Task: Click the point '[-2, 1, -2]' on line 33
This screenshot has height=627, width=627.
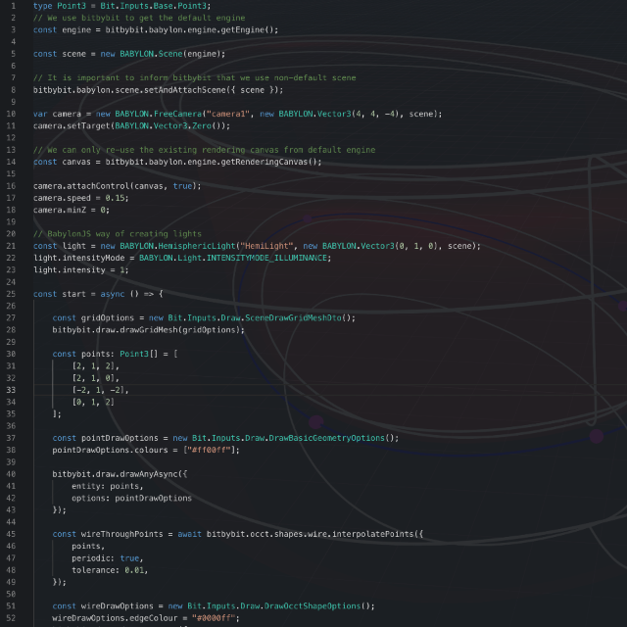Action: tap(98, 390)
